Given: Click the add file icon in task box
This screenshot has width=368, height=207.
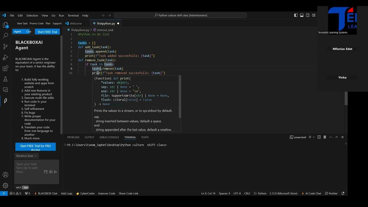Looking at the screenshot, I should (x=46, y=172).
